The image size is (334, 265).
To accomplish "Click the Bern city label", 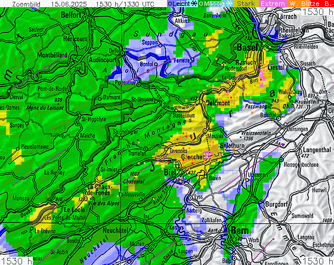I will pos(240,230).
